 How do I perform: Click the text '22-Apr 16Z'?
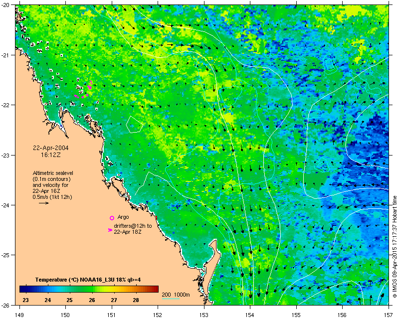(x=46, y=191)
